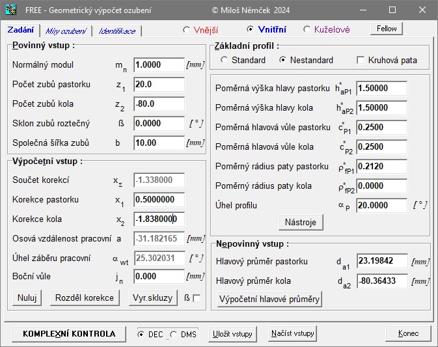Click the Výpočetní hlavové průměry button

[269, 299]
